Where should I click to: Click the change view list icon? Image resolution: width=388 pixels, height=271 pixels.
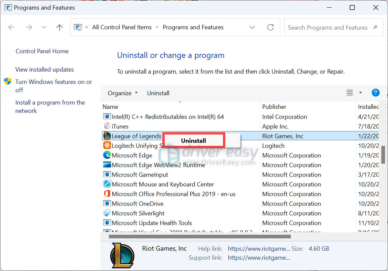pyautogui.click(x=349, y=93)
